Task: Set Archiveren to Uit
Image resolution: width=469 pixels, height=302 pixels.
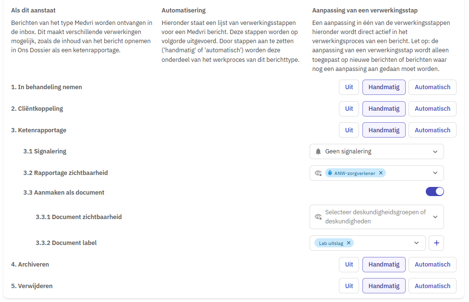Action: [349, 265]
